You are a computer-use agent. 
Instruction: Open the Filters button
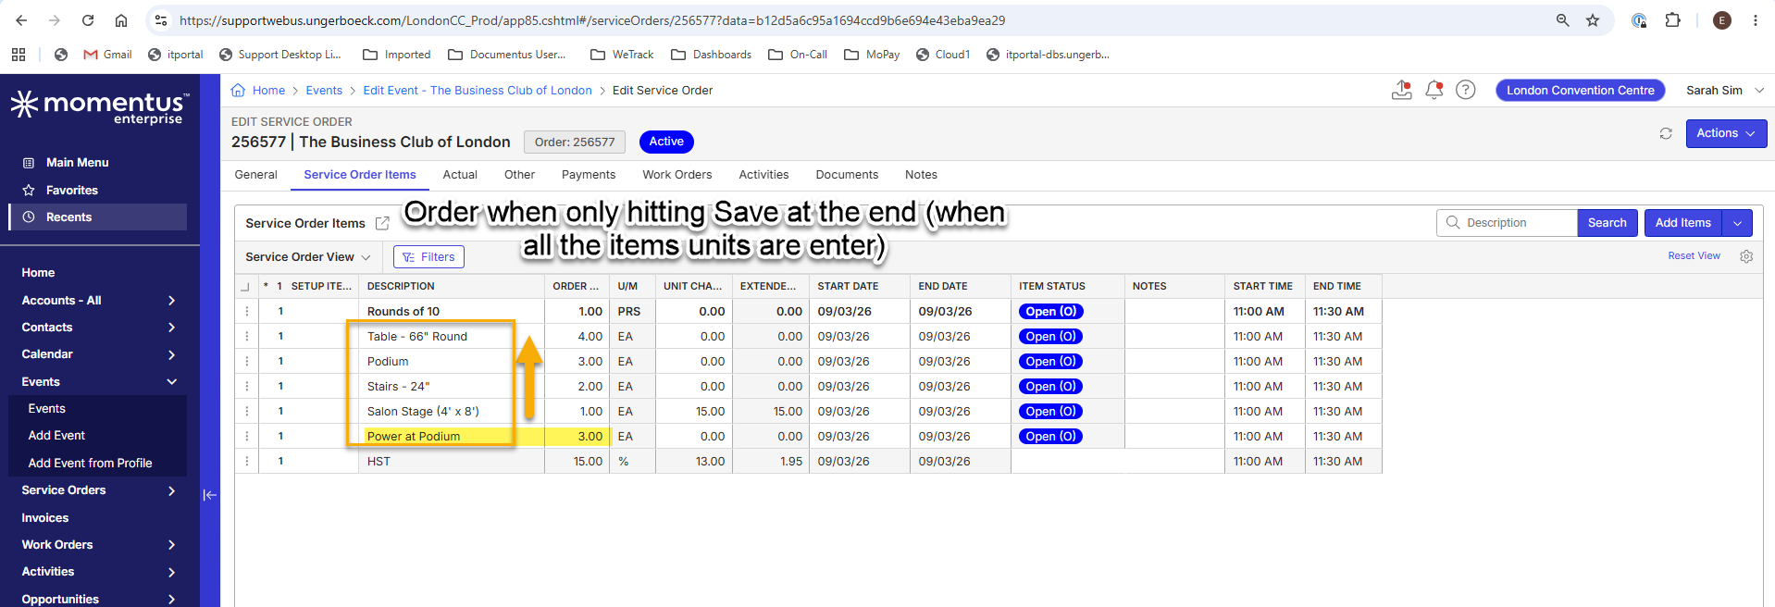click(x=428, y=257)
